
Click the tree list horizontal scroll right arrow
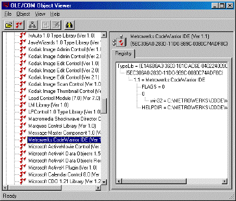(x=98, y=188)
